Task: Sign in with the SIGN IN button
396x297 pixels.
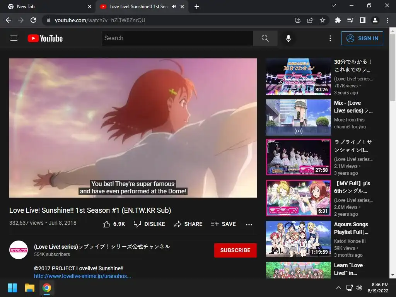Action: click(362, 38)
